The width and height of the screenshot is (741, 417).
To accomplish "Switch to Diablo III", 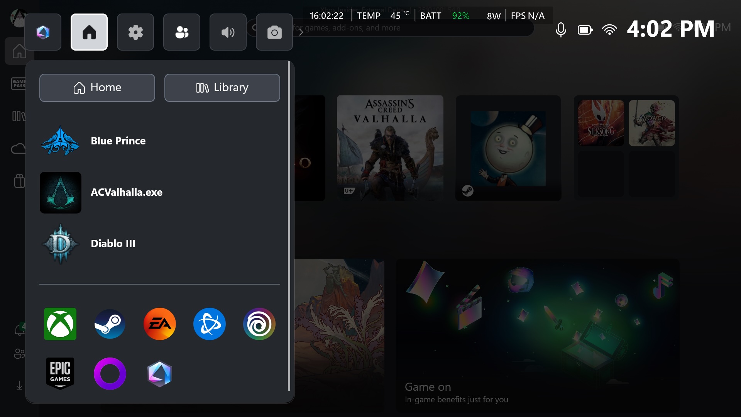I will 113,244.
